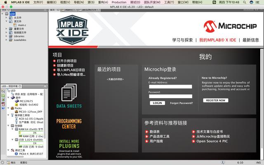Expand the Loadables node arrow
The height and width of the screenshot is (165, 264).
coord(7,40)
